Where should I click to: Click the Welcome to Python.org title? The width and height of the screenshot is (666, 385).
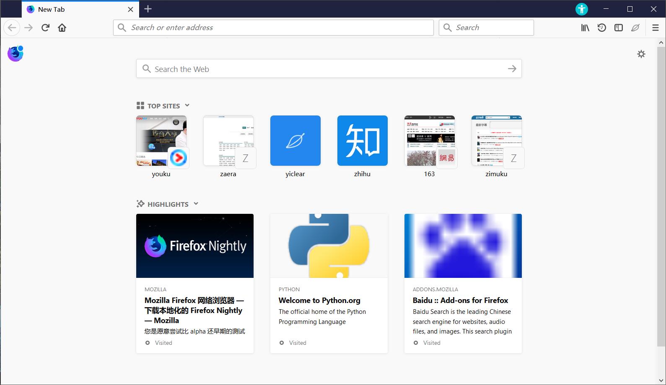click(319, 300)
